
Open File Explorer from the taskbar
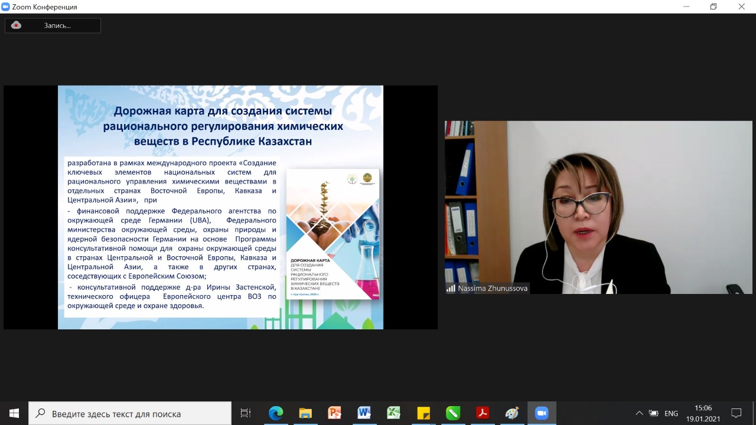point(305,413)
